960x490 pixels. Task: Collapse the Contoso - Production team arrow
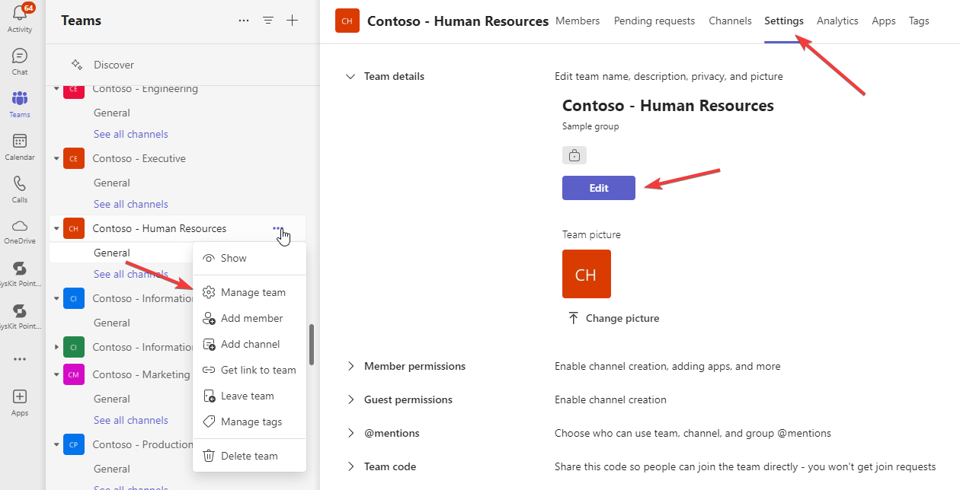point(56,444)
